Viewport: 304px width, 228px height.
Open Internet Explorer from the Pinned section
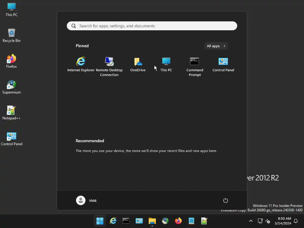81,64
